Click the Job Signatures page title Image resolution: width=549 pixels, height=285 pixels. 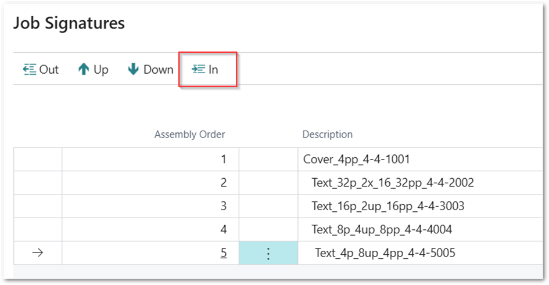coord(69,23)
